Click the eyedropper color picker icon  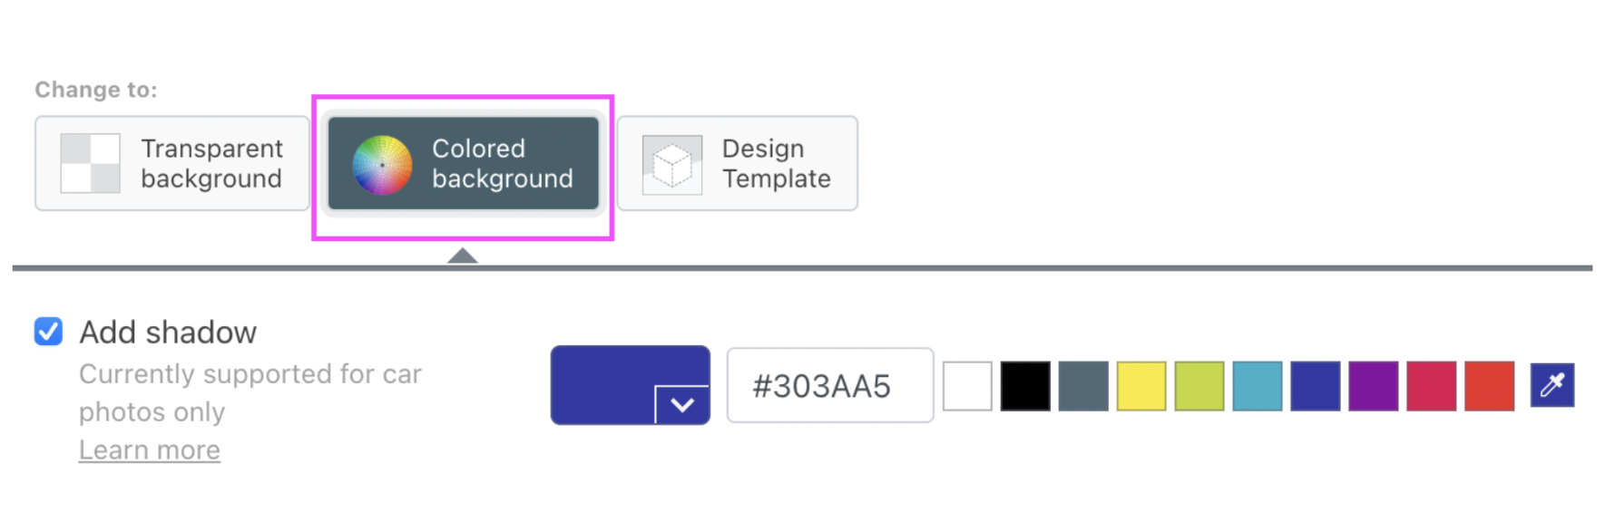pyautogui.click(x=1552, y=385)
